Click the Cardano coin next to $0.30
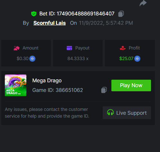Screen dimensions: 160x152 coord(32,58)
